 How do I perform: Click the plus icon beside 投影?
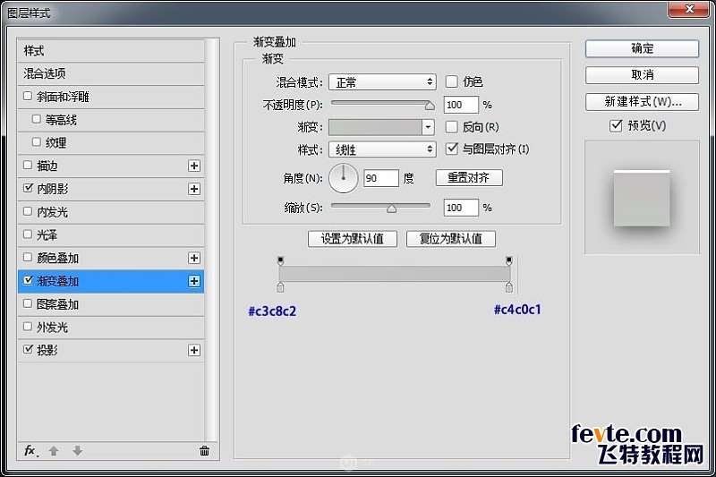coord(194,351)
